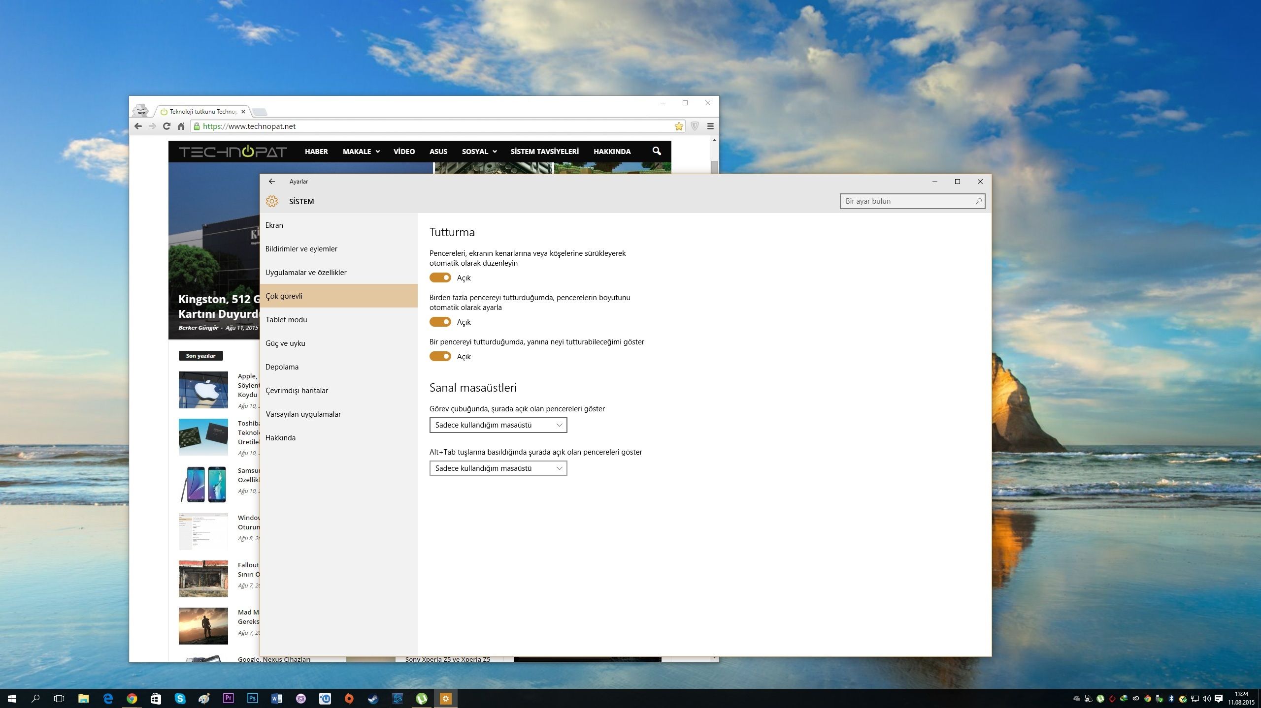This screenshot has width=1261, height=708.
Task: Click Chrome reload page icon
Action: [x=166, y=126]
